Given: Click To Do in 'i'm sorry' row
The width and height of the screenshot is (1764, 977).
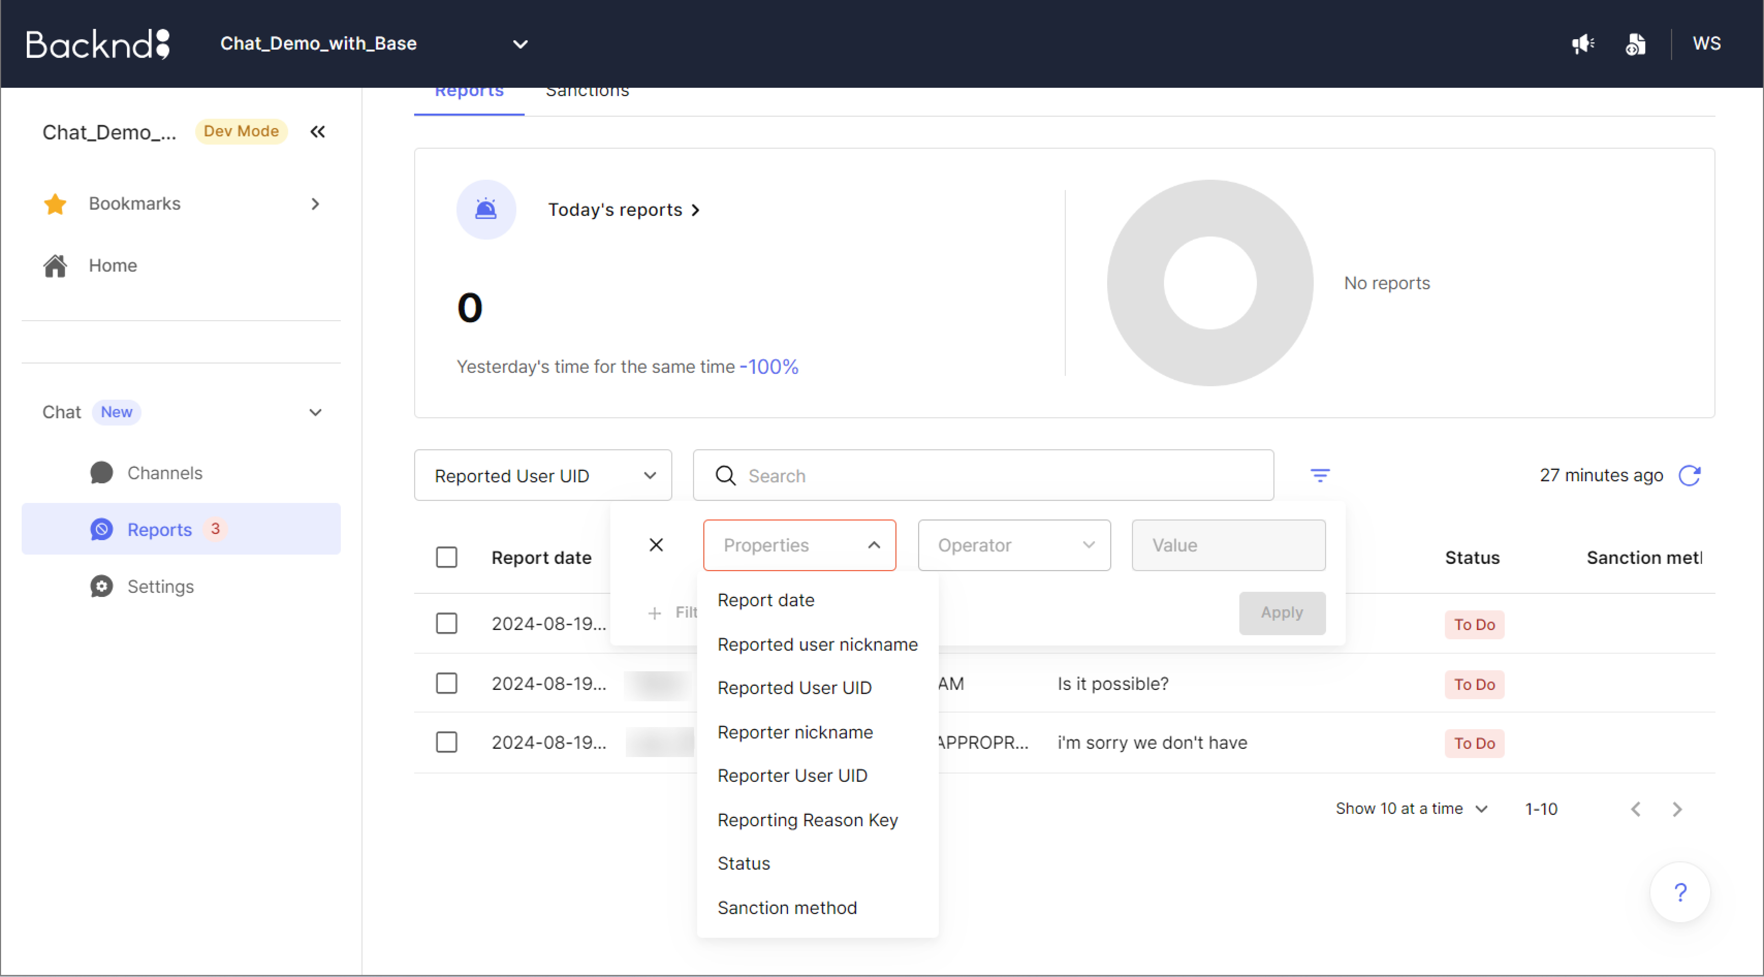Looking at the screenshot, I should pos(1474,744).
